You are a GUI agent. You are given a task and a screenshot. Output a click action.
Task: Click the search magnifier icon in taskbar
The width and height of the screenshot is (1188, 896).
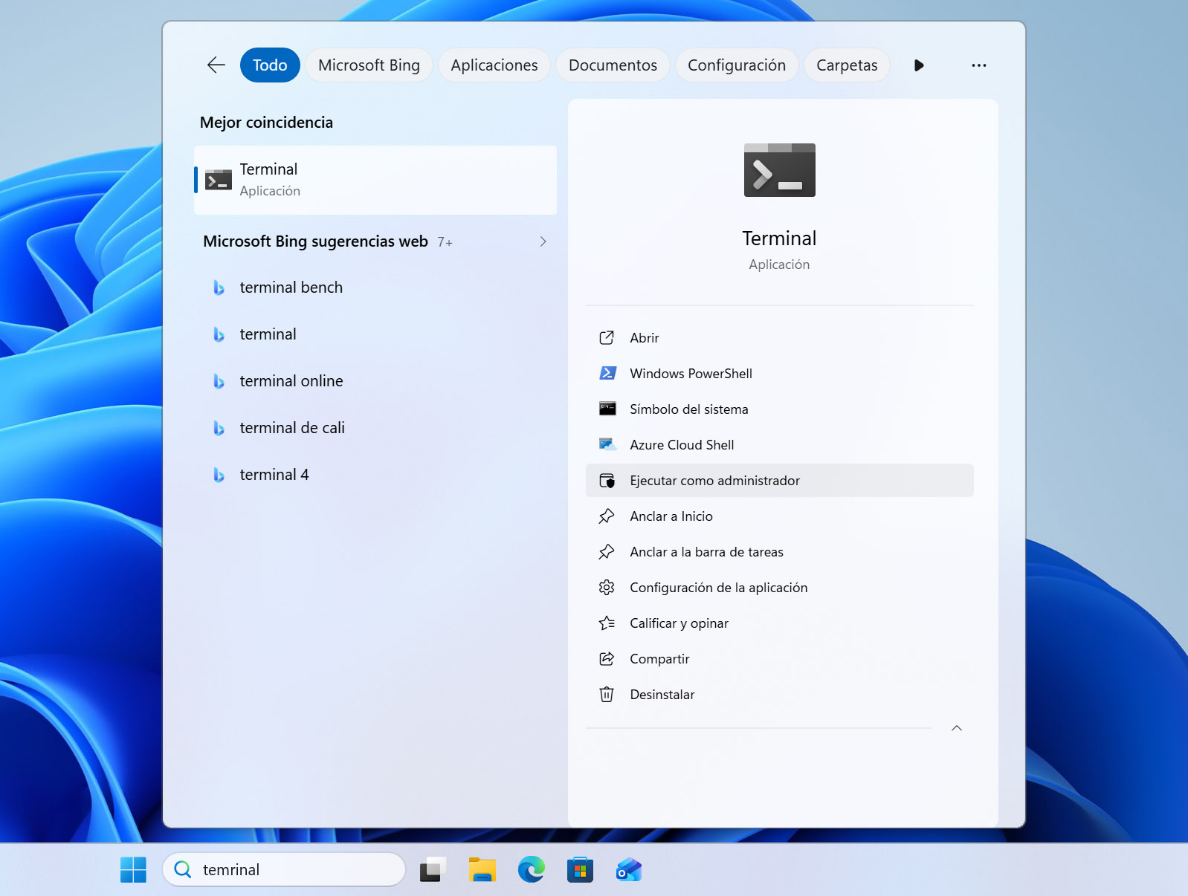pyautogui.click(x=183, y=870)
